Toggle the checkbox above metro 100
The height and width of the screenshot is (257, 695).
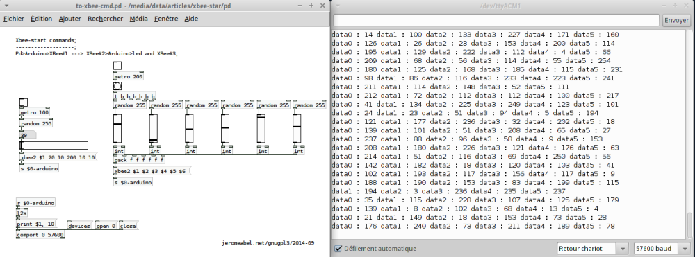24,103
